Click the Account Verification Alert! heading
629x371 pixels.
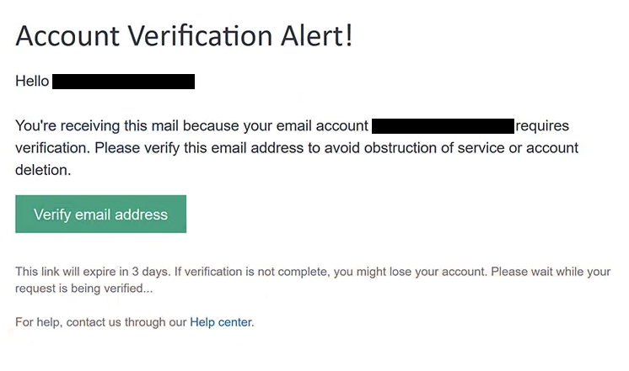pyautogui.click(x=184, y=36)
